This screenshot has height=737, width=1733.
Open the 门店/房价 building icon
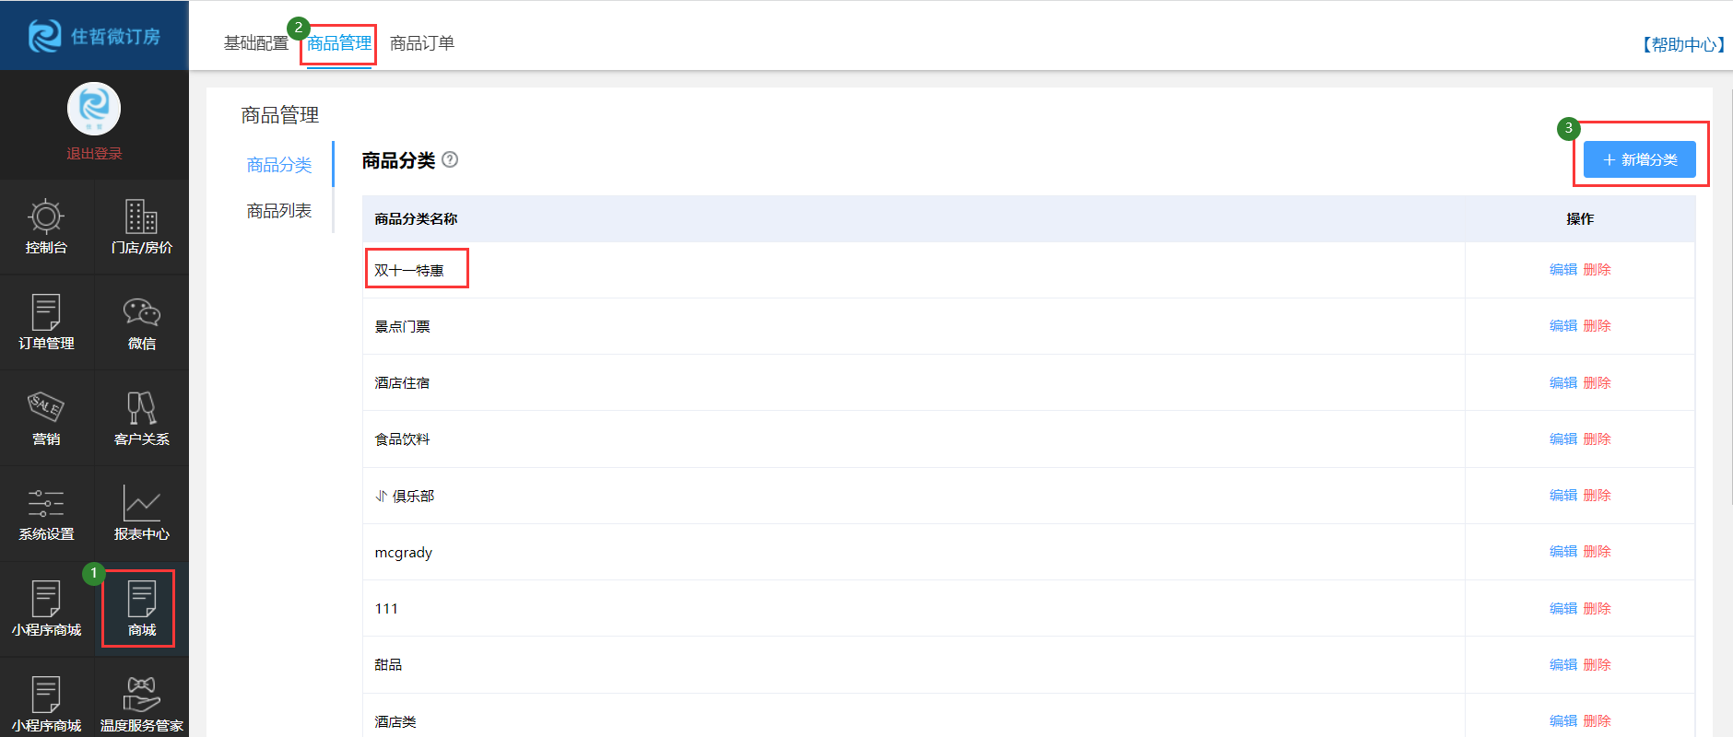click(x=141, y=227)
